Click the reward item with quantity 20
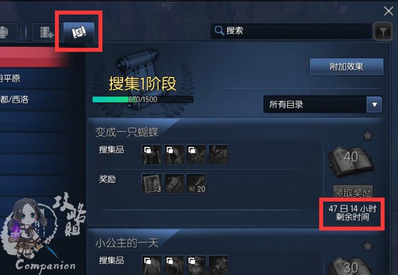Image resolution: width=398 pixels, height=275 pixels. (196, 184)
